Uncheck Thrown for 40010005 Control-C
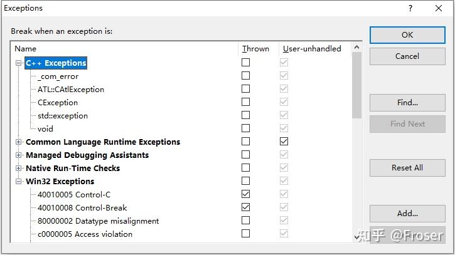This screenshot has width=455, height=255. point(245,194)
